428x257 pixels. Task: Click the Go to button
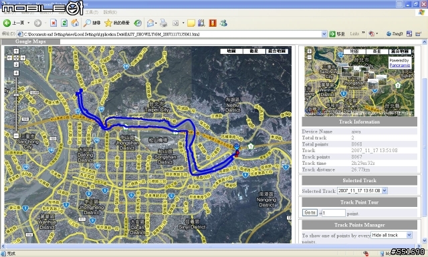[310, 212]
